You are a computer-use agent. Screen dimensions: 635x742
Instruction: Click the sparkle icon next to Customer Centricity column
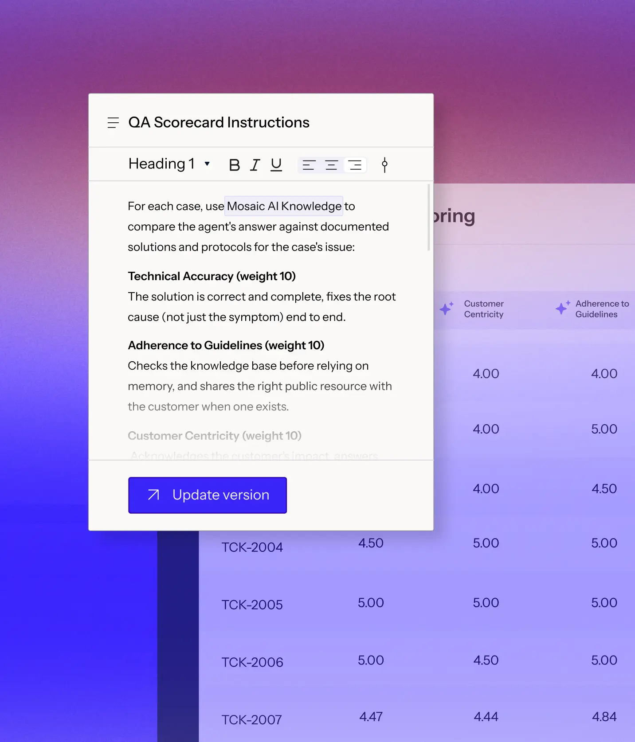(x=447, y=309)
